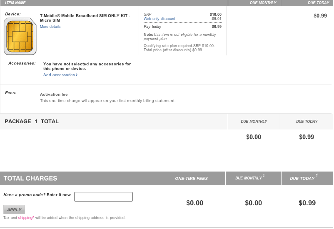Screen dimensions: 334x229
Task: Open the Add accessories link
Action: tap(59, 75)
